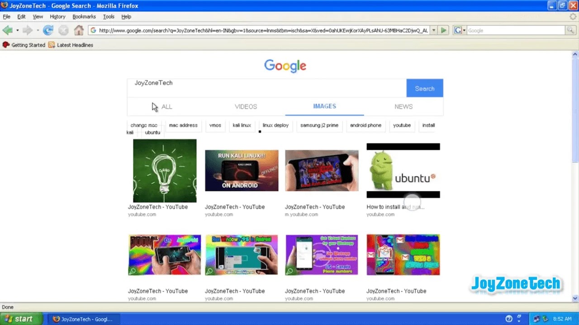The image size is (579, 325).
Task: Open the Latest Headlines feed bookmark
Action: [71, 45]
